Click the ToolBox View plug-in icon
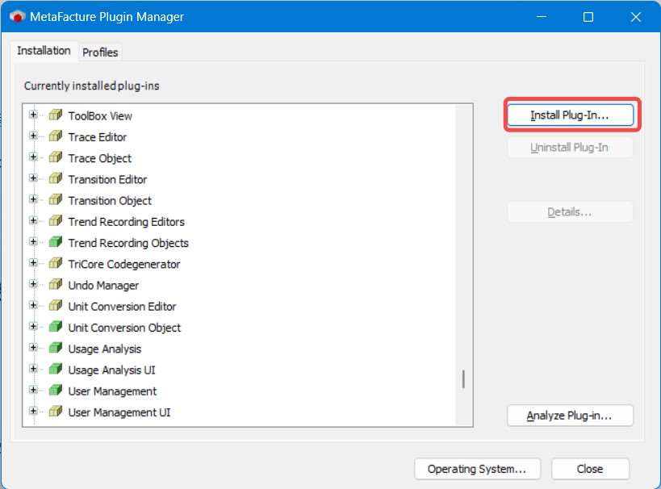Image resolution: width=661 pixels, height=489 pixels. point(56,115)
